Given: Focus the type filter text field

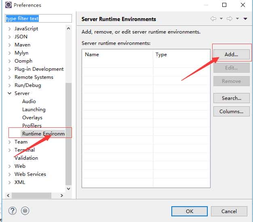Looking at the screenshot, I should pos(38,19).
